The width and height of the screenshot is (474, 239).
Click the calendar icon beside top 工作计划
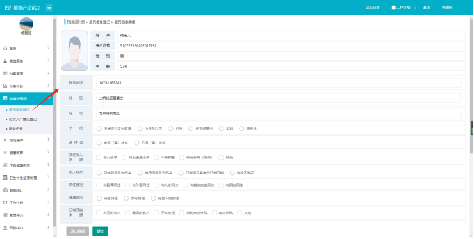pos(393,8)
